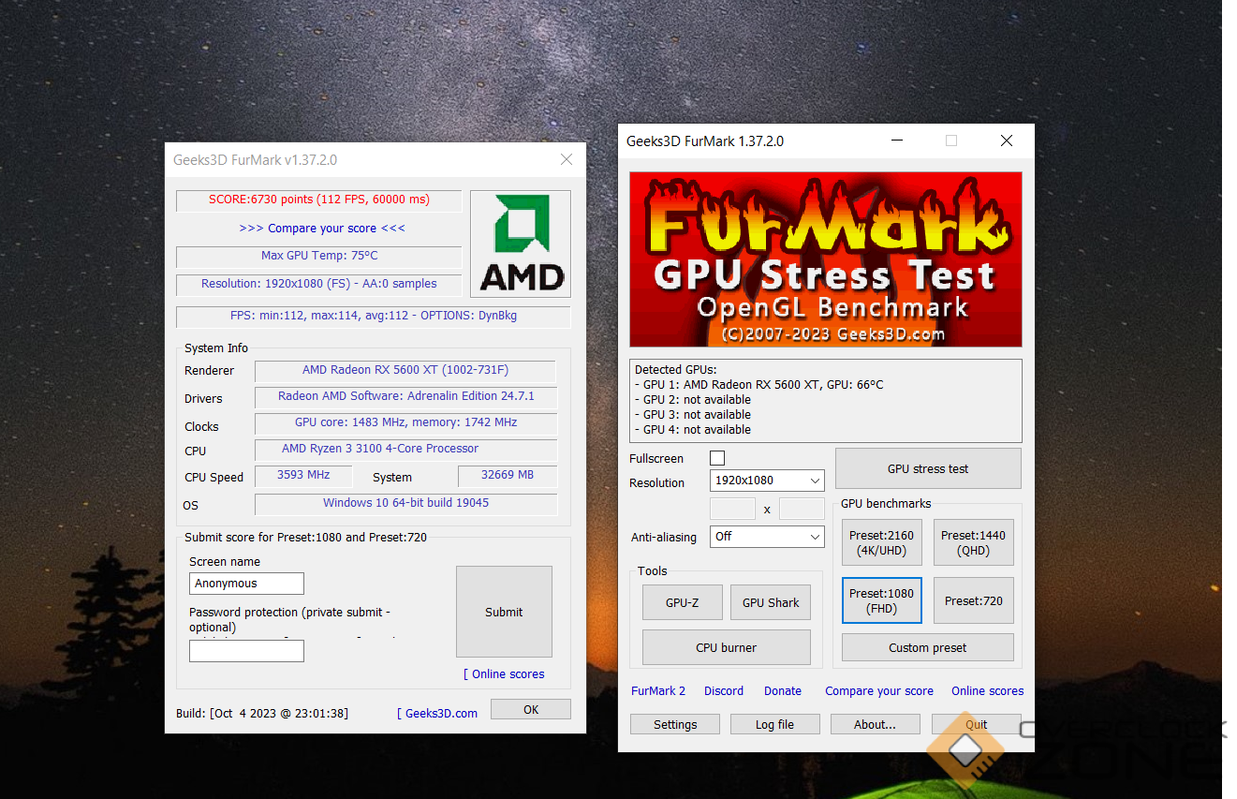Click the Drivers value Adrenalin Edition 24.7.1
The width and height of the screenshot is (1237, 799).
click(x=405, y=396)
